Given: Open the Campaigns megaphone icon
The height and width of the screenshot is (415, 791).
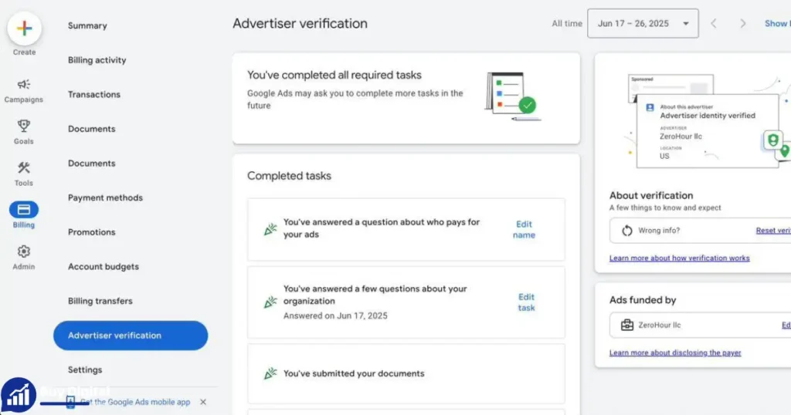Looking at the screenshot, I should (x=24, y=84).
